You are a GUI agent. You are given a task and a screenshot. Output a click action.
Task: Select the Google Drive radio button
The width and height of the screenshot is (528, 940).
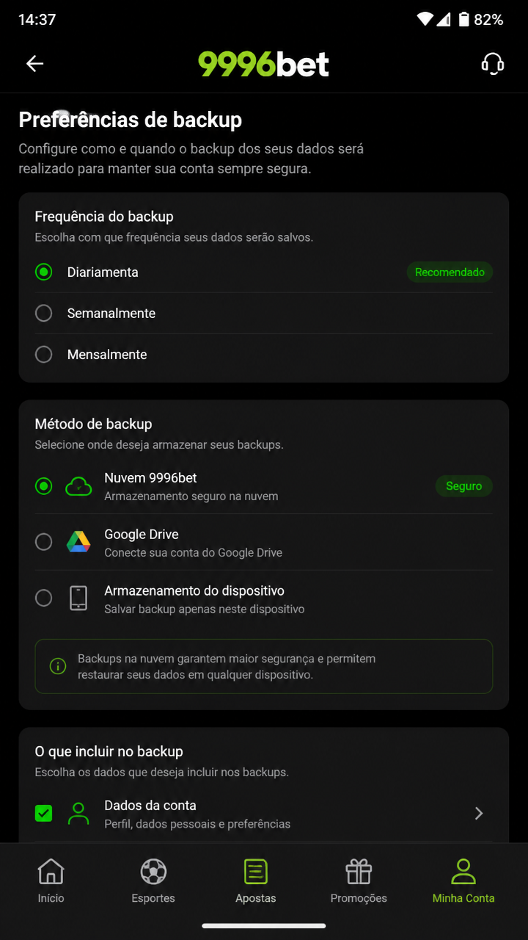tap(44, 542)
